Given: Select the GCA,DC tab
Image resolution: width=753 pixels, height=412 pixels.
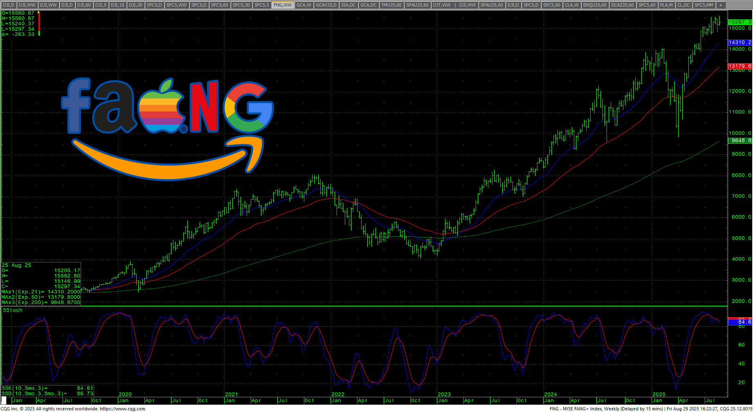Looking at the screenshot, I should (x=369, y=5).
